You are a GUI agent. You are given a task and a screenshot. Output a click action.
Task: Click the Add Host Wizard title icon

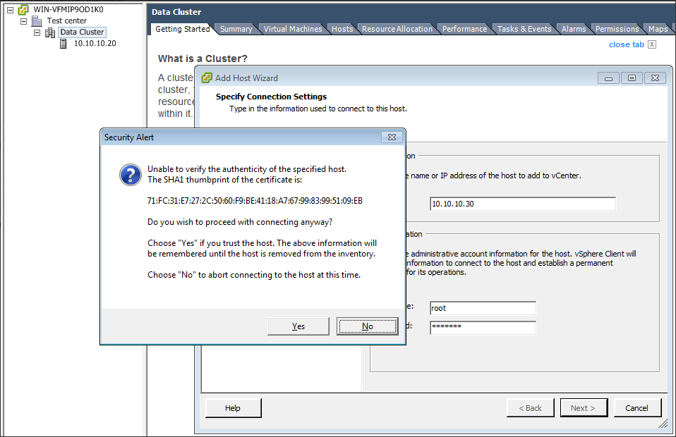[x=207, y=78]
